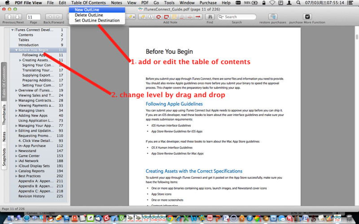Add a red arrow line annotation
The height and width of the screenshot is (224, 359).
(x=198, y=17)
